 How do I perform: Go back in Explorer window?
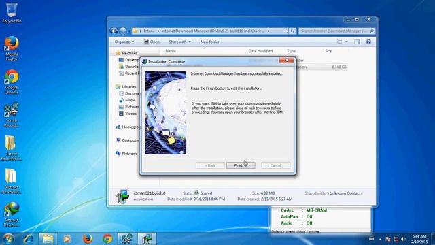114,31
